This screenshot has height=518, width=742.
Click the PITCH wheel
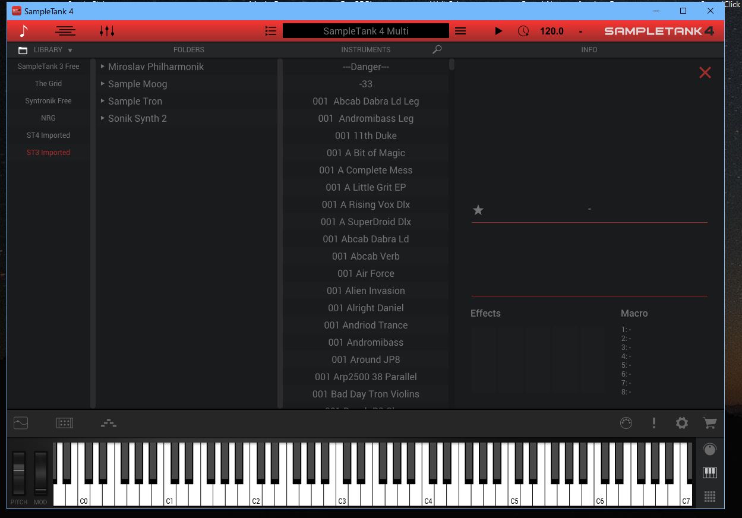tap(19, 473)
